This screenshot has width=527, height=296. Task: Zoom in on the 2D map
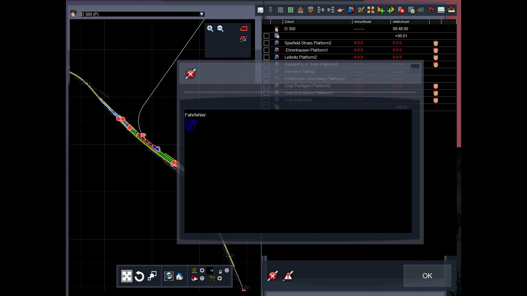(x=210, y=29)
